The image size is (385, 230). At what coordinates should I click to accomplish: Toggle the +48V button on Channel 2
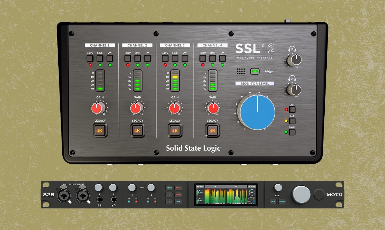pyautogui.click(x=128, y=58)
